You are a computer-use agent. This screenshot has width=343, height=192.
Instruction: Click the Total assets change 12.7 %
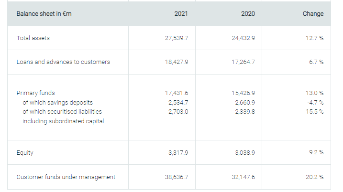[315, 38]
